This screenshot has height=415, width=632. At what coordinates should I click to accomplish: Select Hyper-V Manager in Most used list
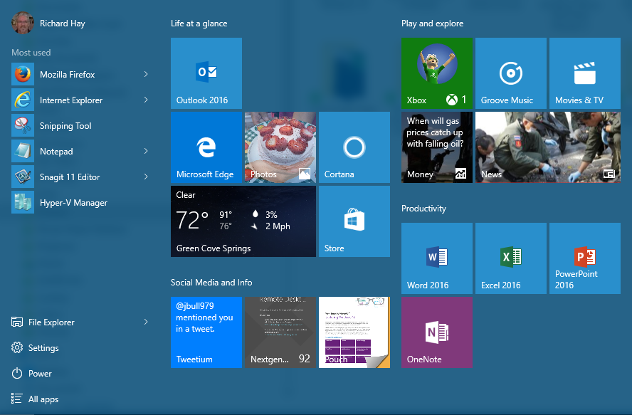click(x=73, y=203)
